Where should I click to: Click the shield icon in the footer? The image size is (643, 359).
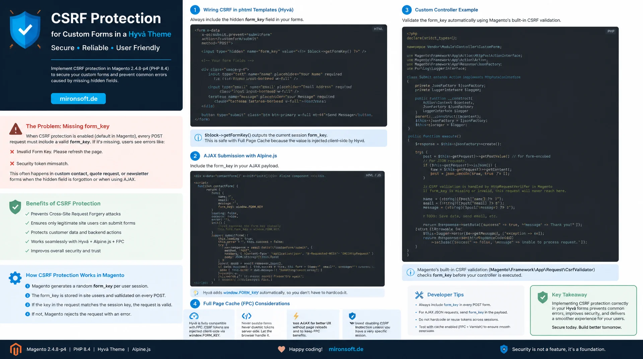point(504,349)
